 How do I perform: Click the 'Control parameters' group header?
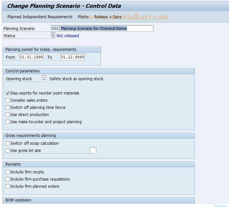pyautogui.click(x=99, y=71)
